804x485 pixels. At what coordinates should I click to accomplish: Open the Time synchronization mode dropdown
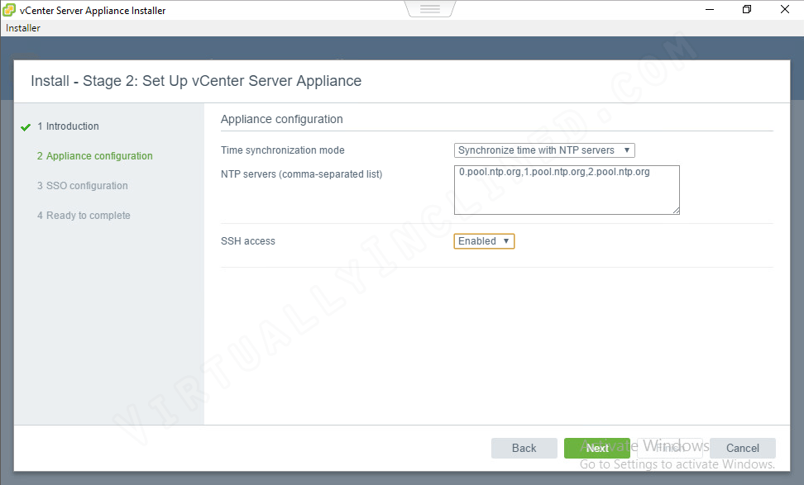pyautogui.click(x=544, y=150)
